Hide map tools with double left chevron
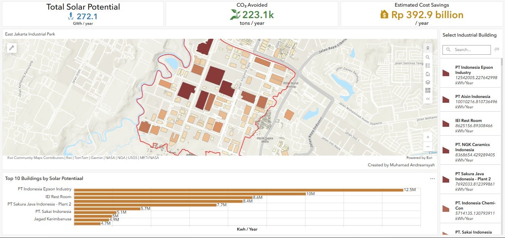This screenshot has height=238, width=505. coord(428,99)
